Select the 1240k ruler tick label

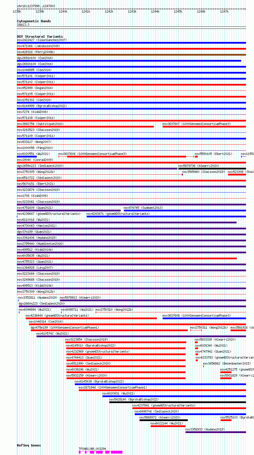[x=63, y=11]
